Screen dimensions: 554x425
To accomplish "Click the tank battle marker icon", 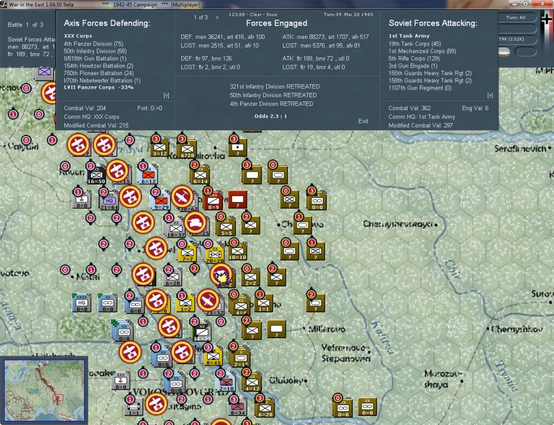I will click(195, 222).
